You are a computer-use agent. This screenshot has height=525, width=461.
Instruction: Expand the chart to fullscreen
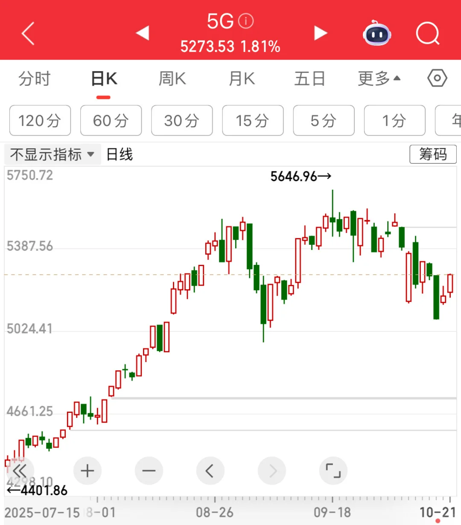point(333,471)
